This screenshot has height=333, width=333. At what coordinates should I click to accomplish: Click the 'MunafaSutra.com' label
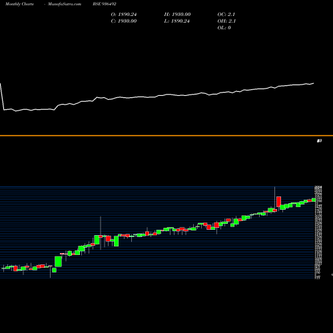click(x=65, y=4)
